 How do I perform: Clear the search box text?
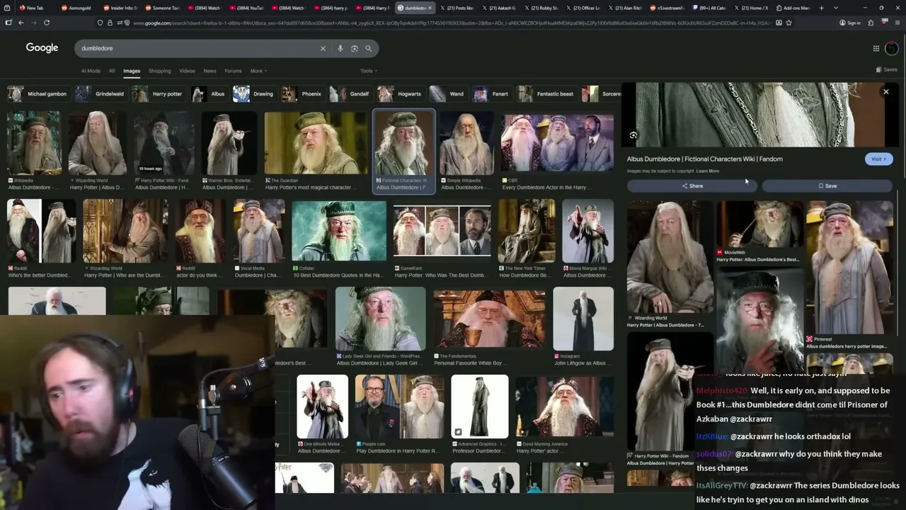[x=323, y=48]
